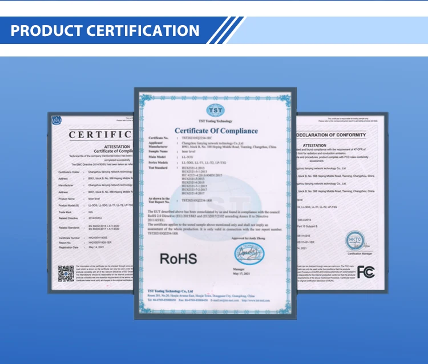Click the "Certificate Of Compliance" title
This screenshot has width=428, height=364.
(x=216, y=131)
